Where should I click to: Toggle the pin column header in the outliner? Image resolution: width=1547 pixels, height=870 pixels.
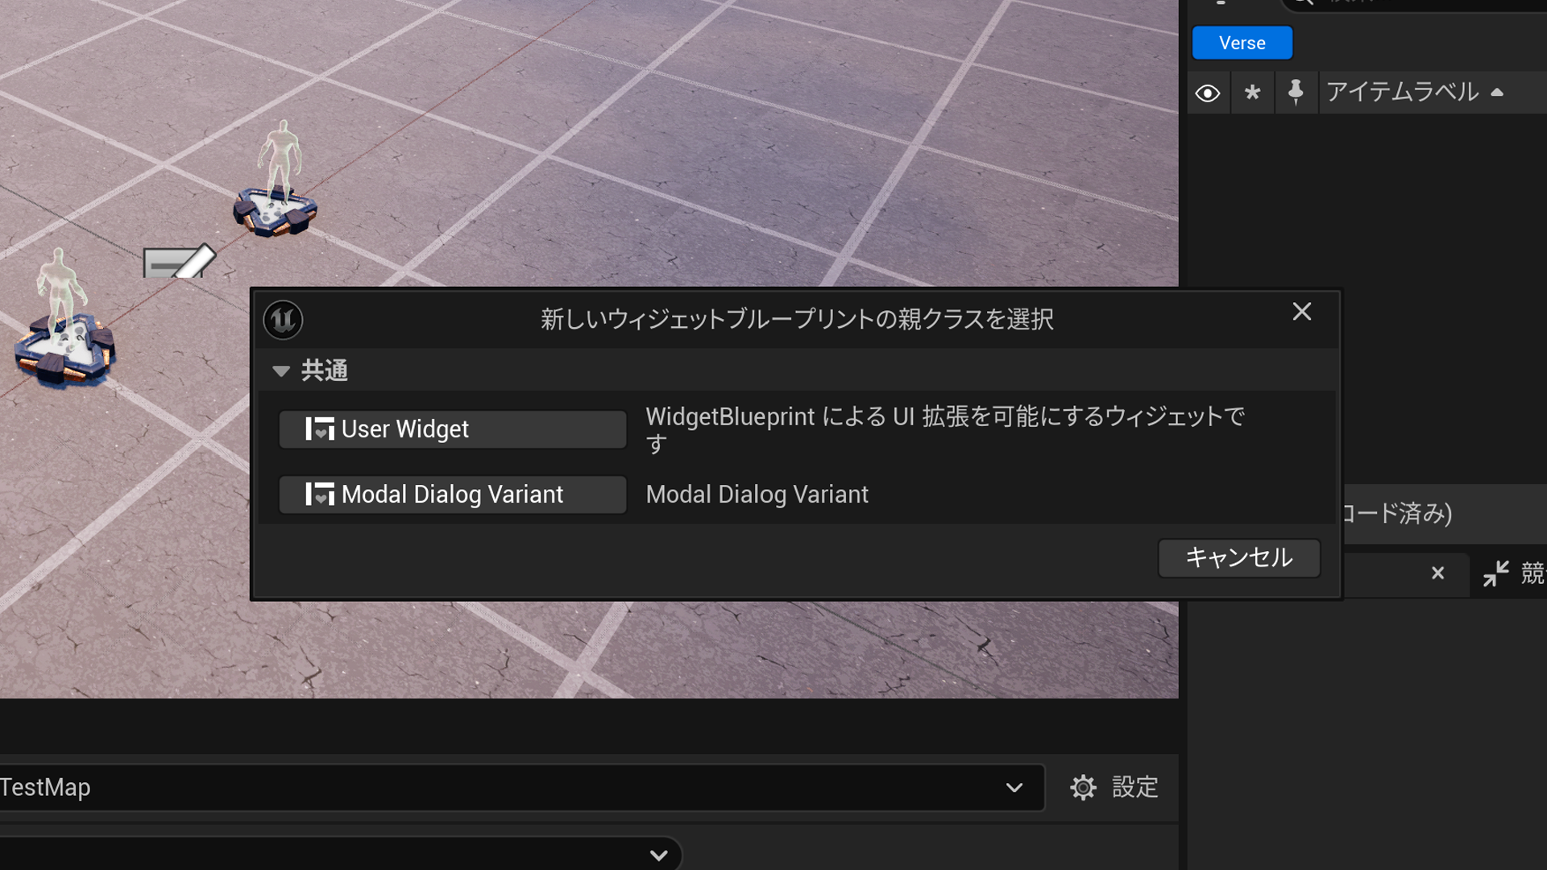tap(1296, 92)
